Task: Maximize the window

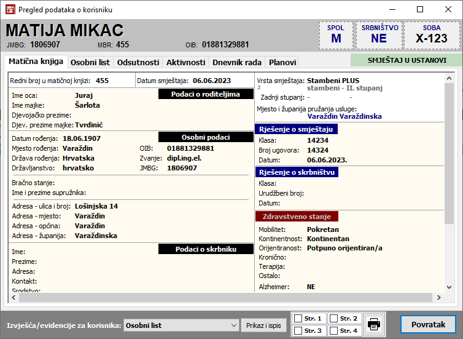Action: pos(420,10)
